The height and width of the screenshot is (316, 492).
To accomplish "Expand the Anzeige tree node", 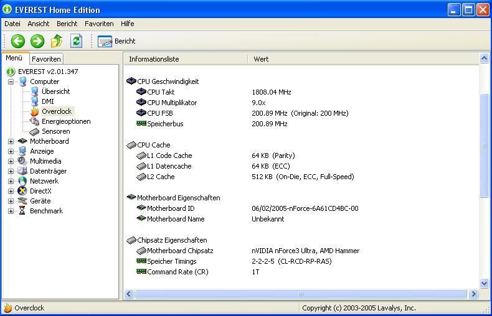I will (x=11, y=151).
